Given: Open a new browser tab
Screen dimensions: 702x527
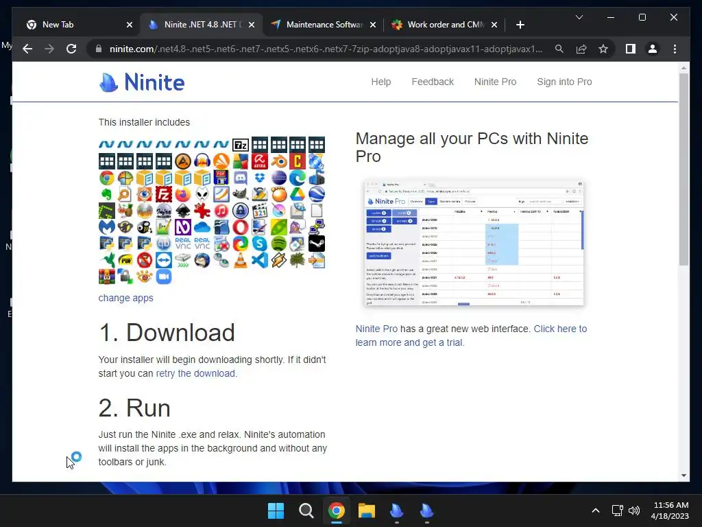Looking at the screenshot, I should click(520, 25).
